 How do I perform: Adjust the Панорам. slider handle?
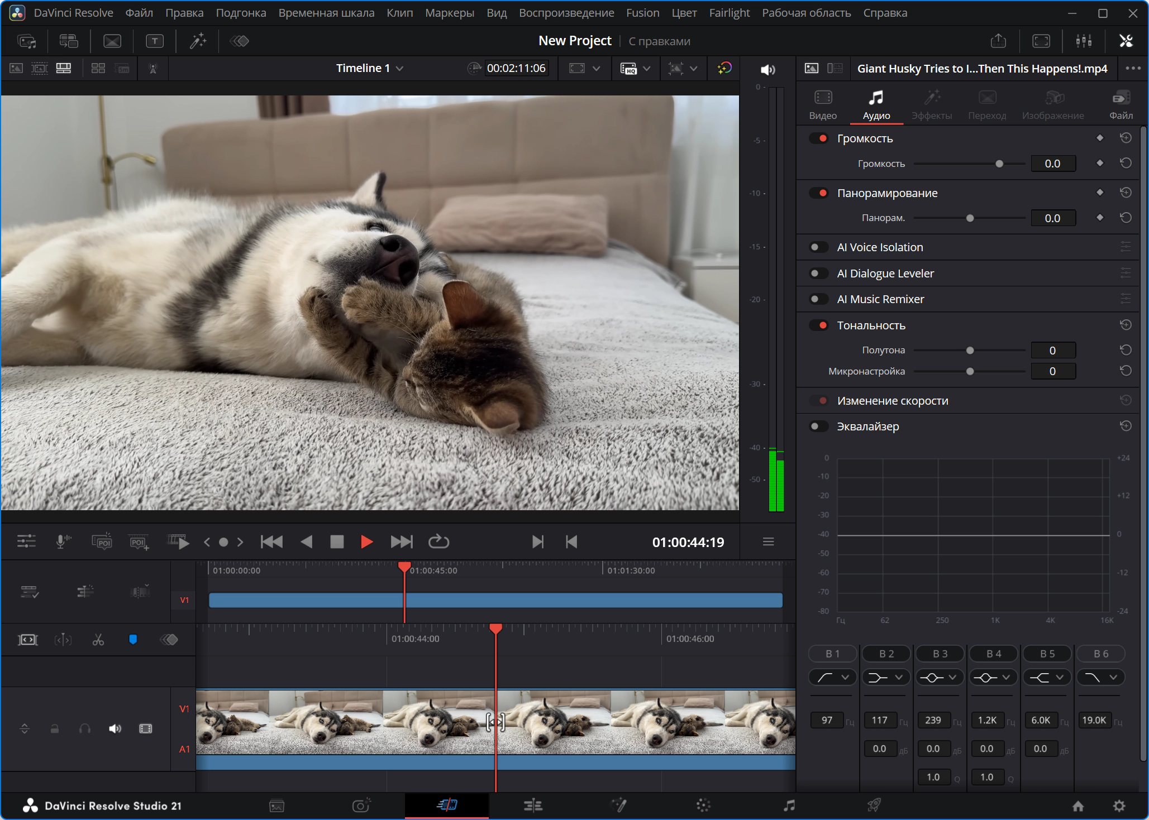[970, 218]
